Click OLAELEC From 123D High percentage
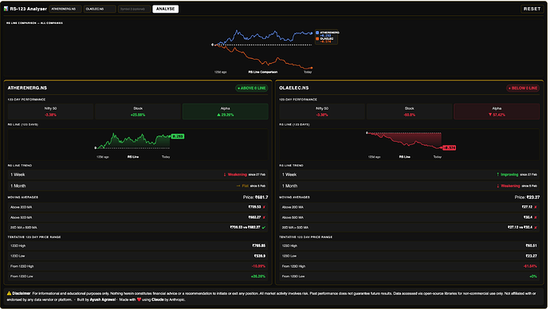The height and width of the screenshot is (309, 550). pyautogui.click(x=530, y=266)
